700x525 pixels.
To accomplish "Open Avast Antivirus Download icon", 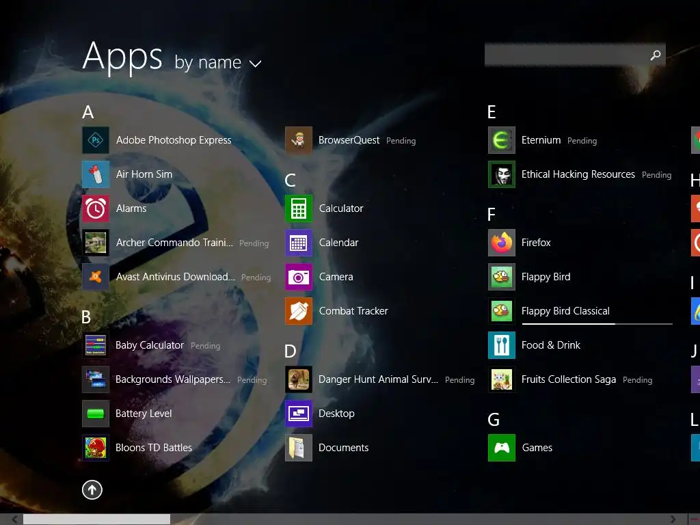I will pyautogui.click(x=96, y=277).
